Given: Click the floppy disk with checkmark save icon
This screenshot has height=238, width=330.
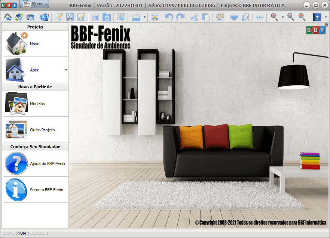Looking at the screenshot, I should pyautogui.click(x=70, y=17).
